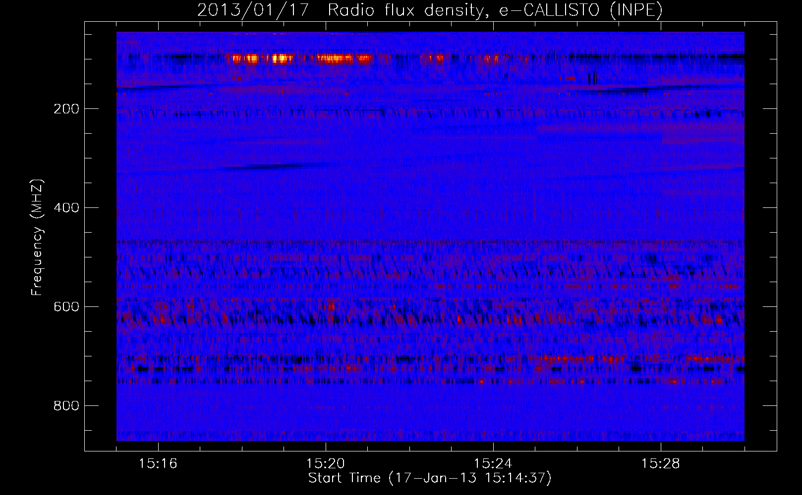Click the 15:16 time tick label
The width and height of the screenshot is (802, 495).
[158, 464]
